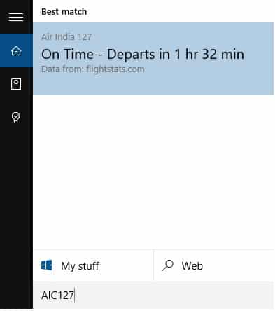Click the 'On Time - Departs in' status headline

click(x=105, y=55)
